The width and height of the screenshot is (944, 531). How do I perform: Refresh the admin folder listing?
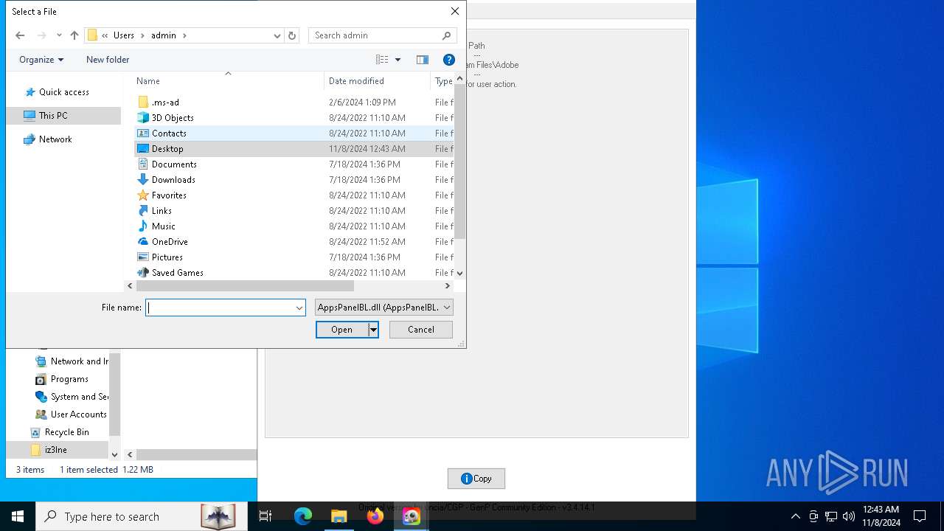point(292,35)
